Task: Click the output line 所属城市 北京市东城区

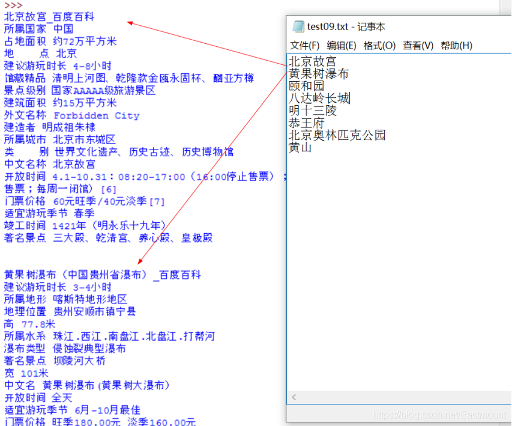Action: tap(60, 139)
